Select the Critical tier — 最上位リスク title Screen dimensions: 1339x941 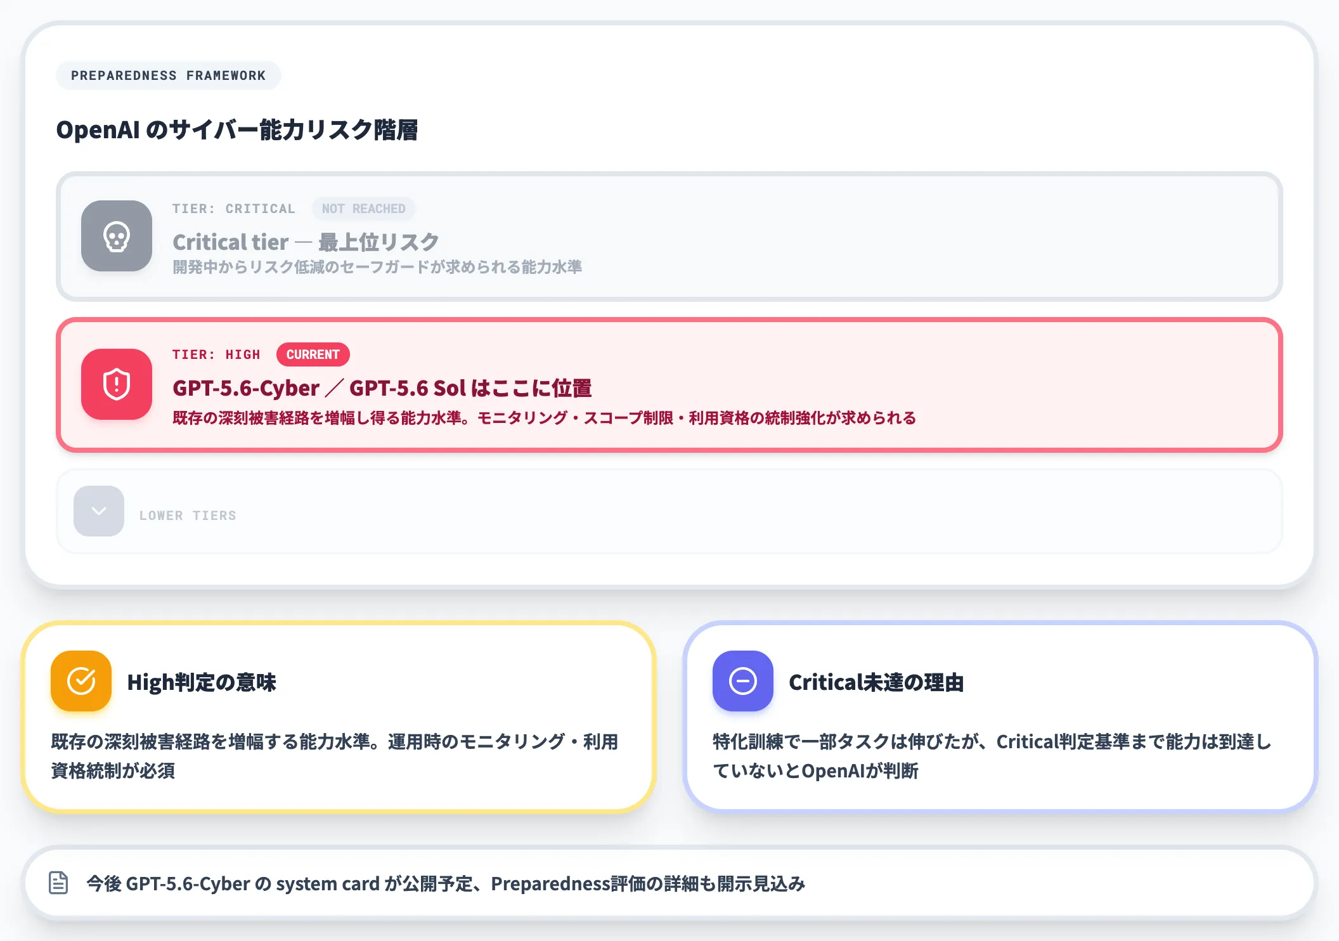point(306,242)
